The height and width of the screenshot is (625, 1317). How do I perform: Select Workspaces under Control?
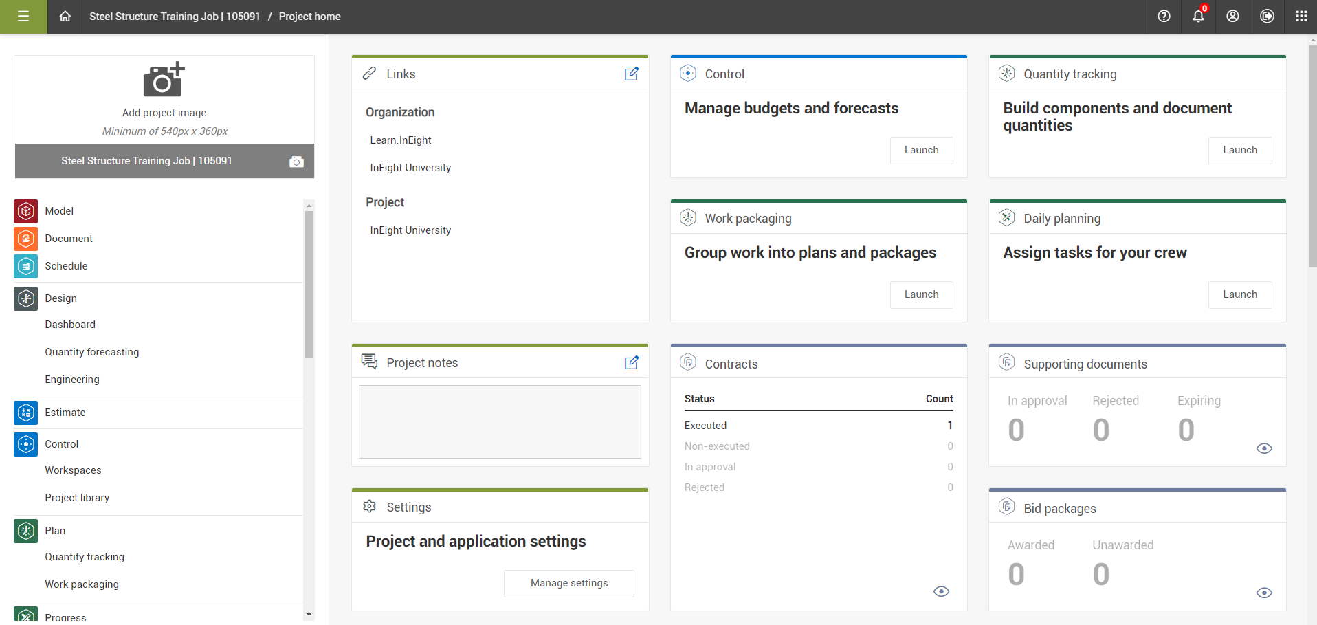point(72,470)
